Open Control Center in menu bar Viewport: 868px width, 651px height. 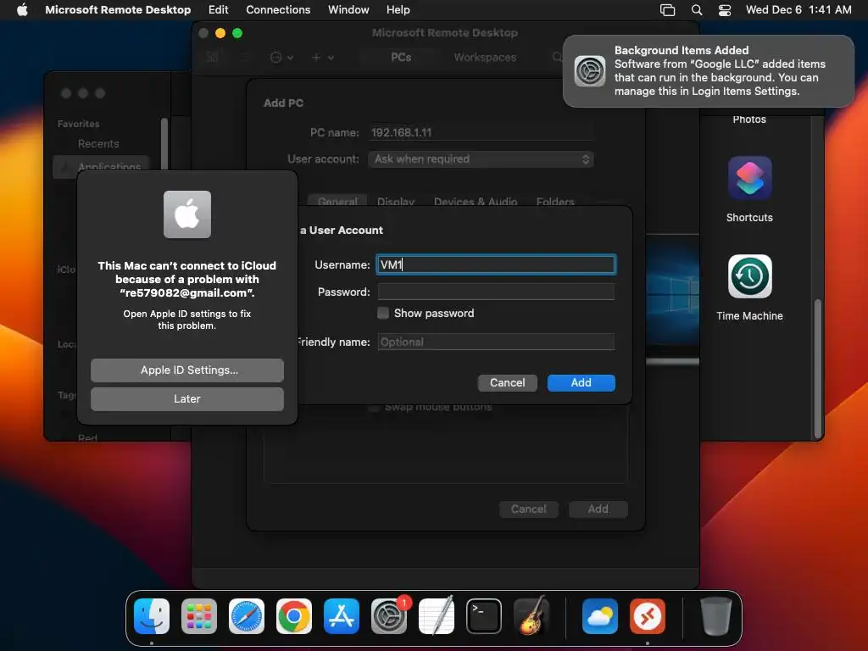725,10
